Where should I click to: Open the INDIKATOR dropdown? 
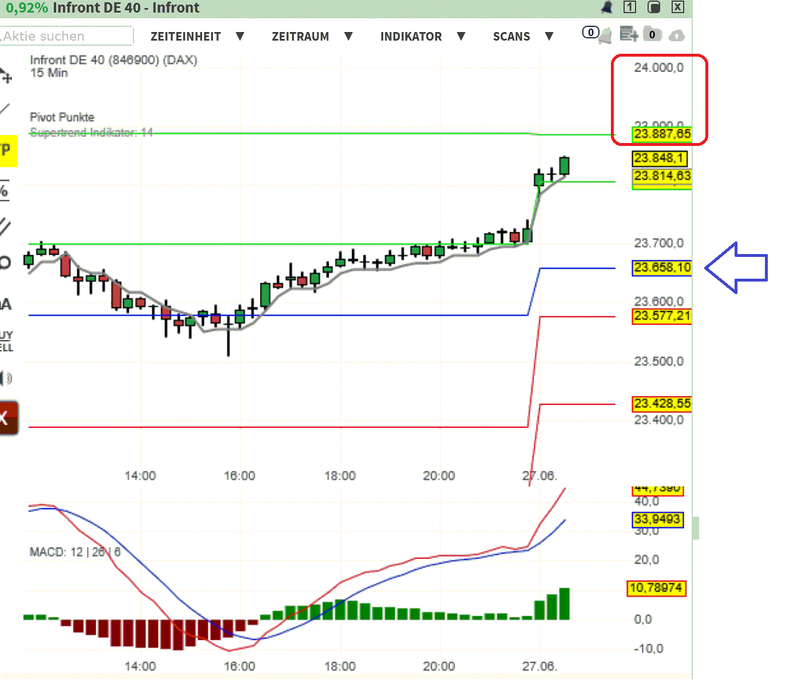[x=423, y=37]
